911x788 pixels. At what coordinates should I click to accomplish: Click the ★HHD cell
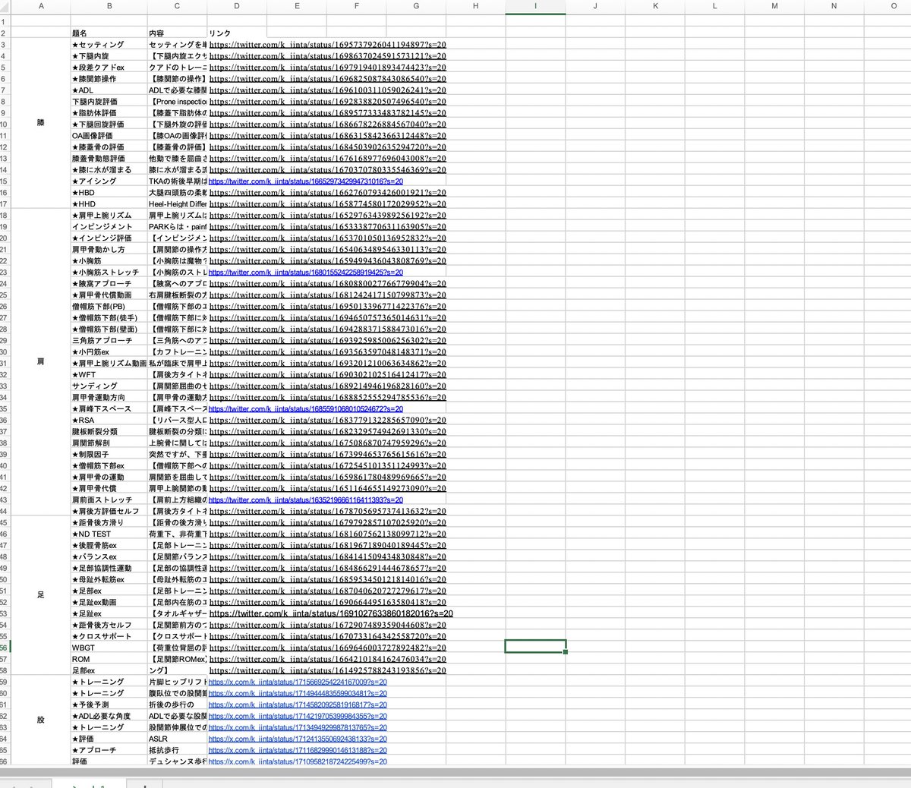[109, 204]
